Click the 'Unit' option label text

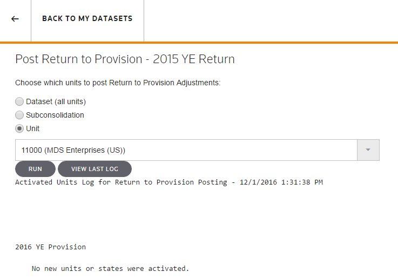click(x=33, y=128)
